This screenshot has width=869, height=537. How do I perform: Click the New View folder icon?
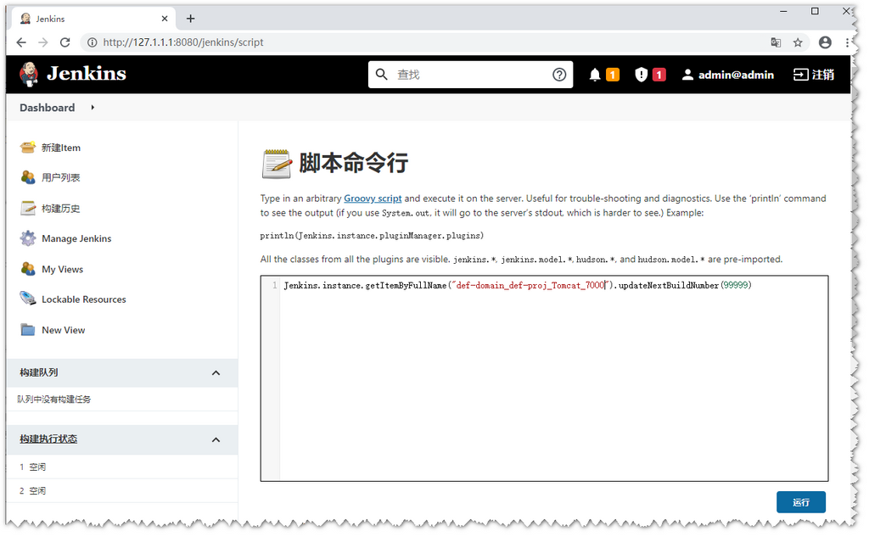(28, 330)
